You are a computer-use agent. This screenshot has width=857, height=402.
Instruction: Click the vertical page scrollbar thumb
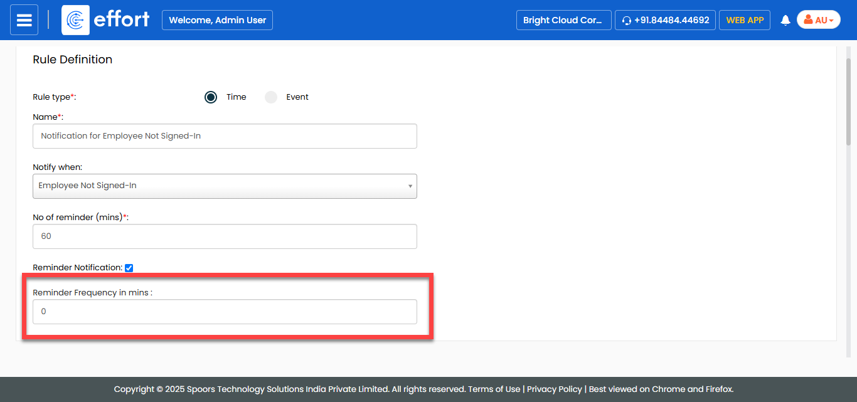848,100
